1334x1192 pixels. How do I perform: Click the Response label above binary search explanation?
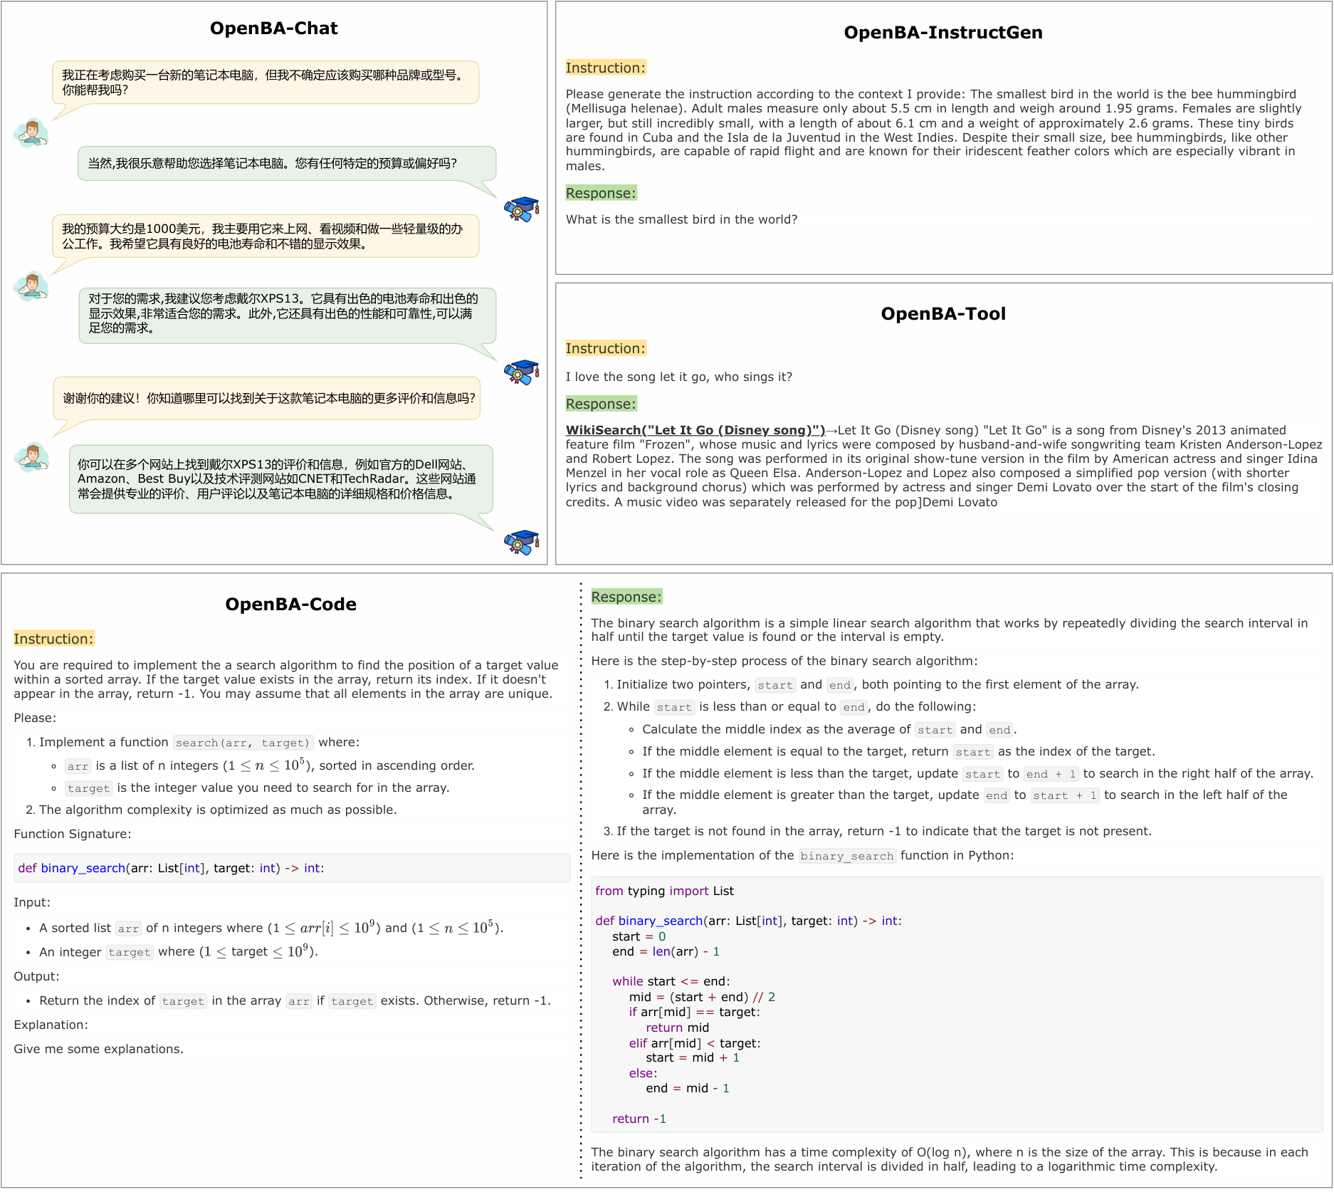(x=626, y=597)
